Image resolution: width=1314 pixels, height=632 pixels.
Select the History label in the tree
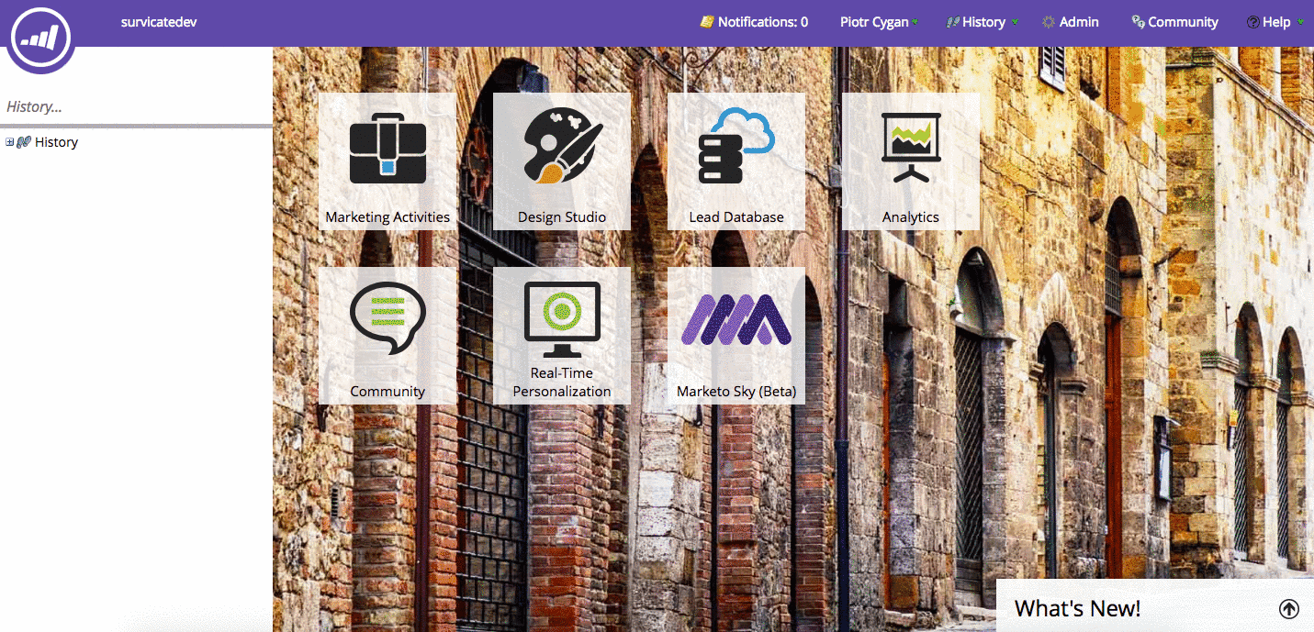tap(56, 142)
